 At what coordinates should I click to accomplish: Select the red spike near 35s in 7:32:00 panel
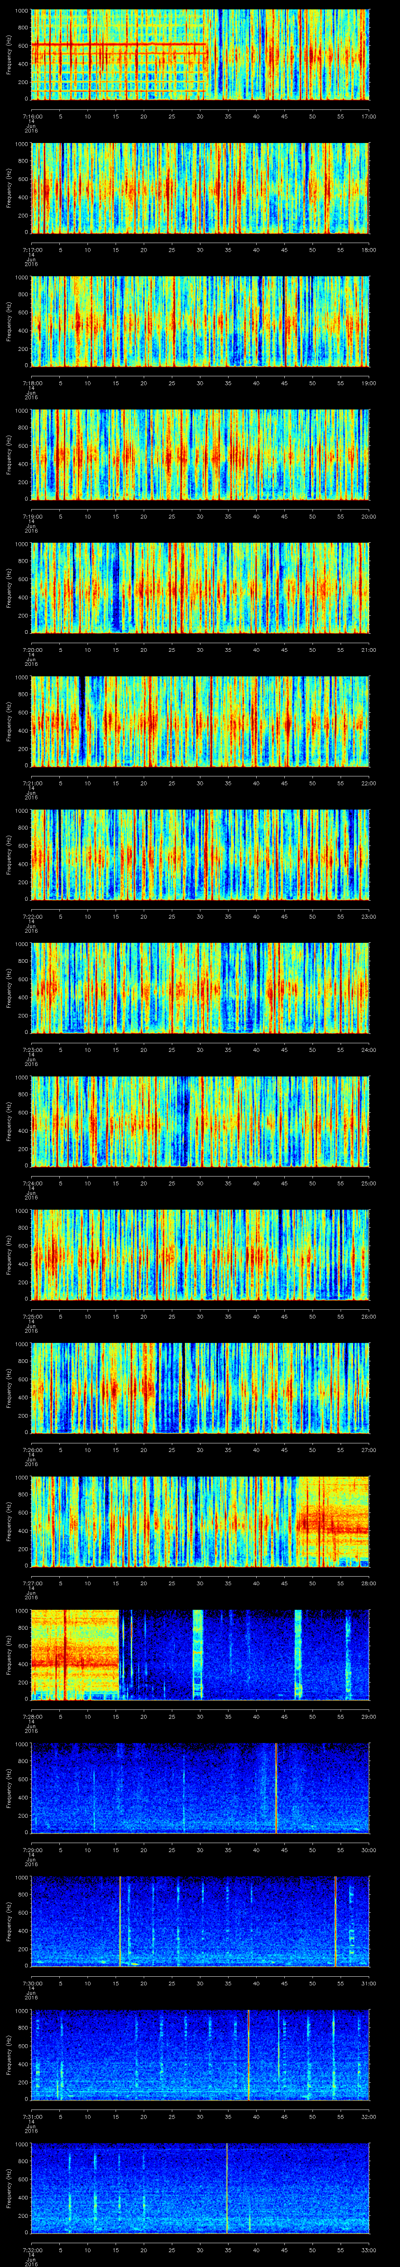(227, 2189)
